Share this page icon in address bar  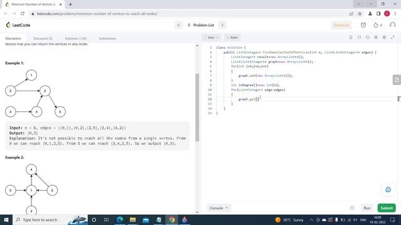pyautogui.click(x=351, y=14)
